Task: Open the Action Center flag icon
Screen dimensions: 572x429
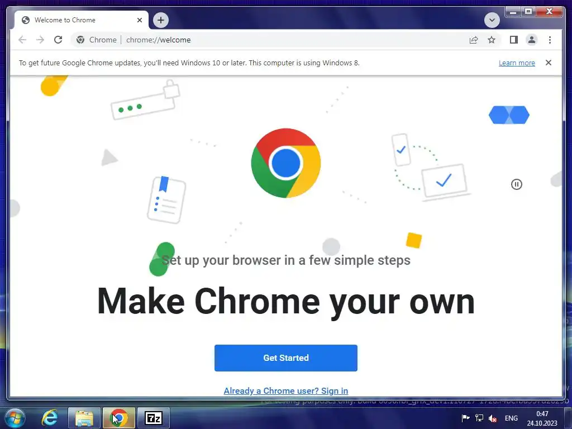Action: coord(465,418)
